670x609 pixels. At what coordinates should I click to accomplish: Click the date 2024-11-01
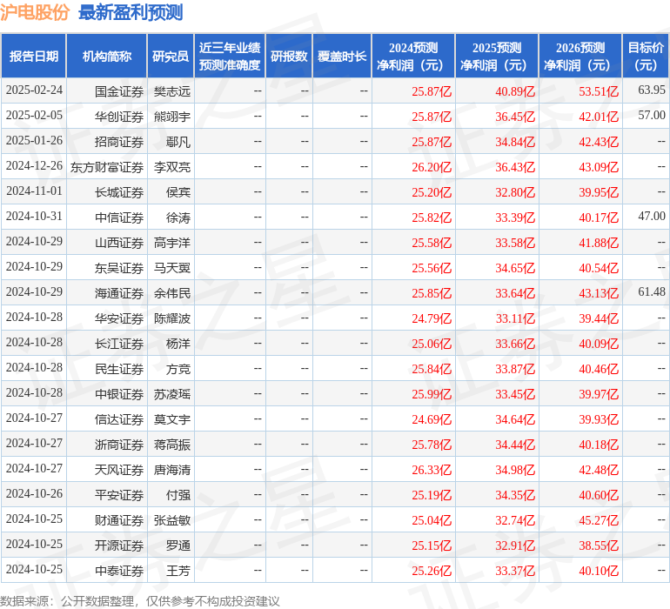pos(34,191)
